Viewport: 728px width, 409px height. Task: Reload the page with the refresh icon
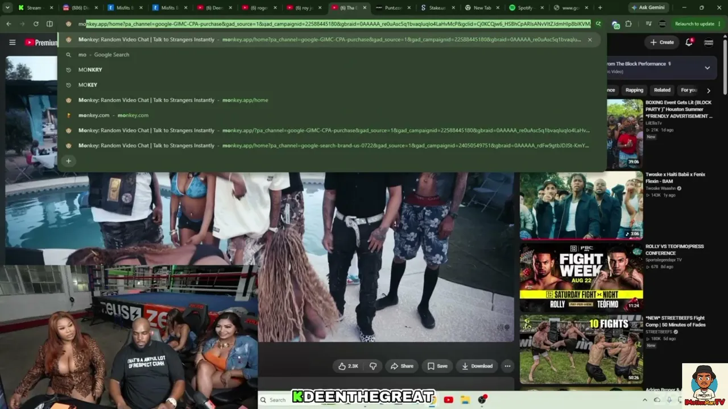36,24
